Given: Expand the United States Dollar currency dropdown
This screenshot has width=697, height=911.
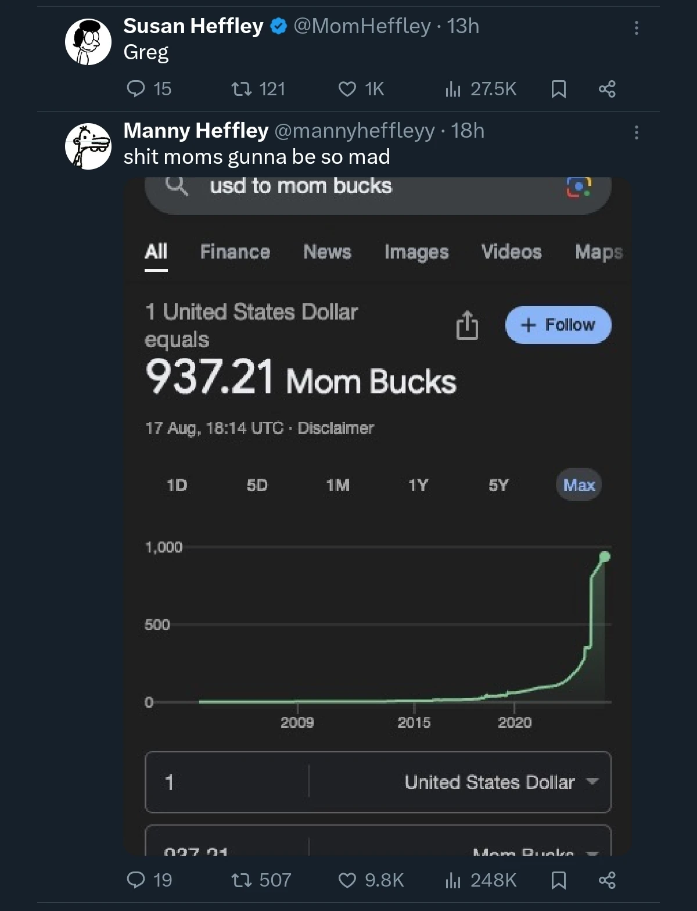Looking at the screenshot, I should coord(592,781).
